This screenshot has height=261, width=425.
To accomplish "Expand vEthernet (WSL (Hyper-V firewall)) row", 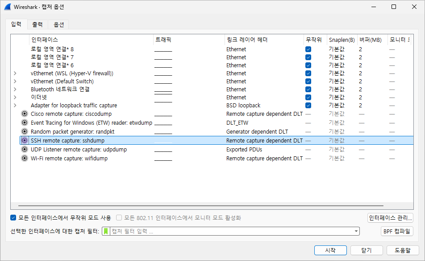I will 15,73.
